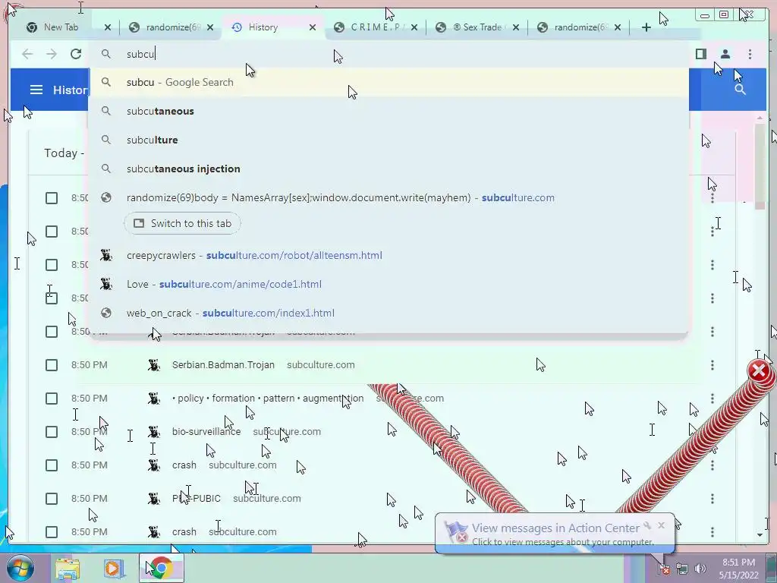Click 'View messages in Action Center' balloon

[555, 534]
